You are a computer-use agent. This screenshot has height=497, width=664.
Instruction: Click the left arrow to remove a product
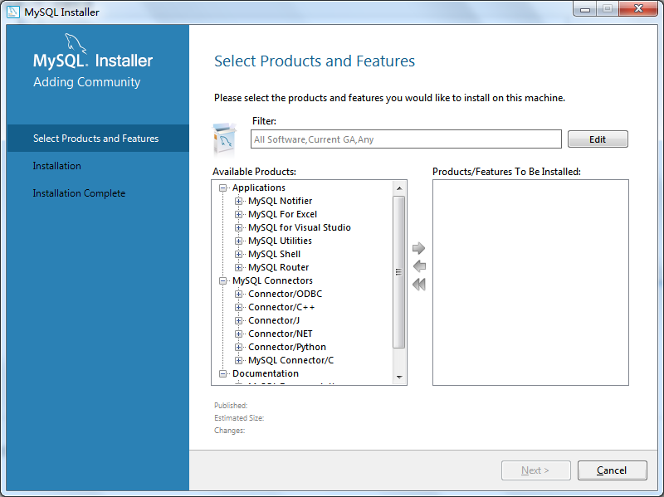418,266
